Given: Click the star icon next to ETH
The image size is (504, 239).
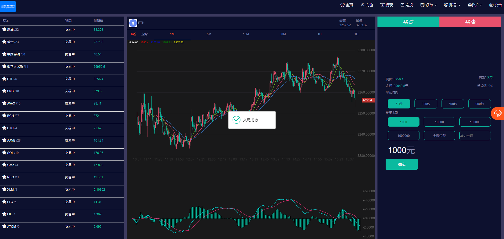Looking at the screenshot, I should 4,79.
